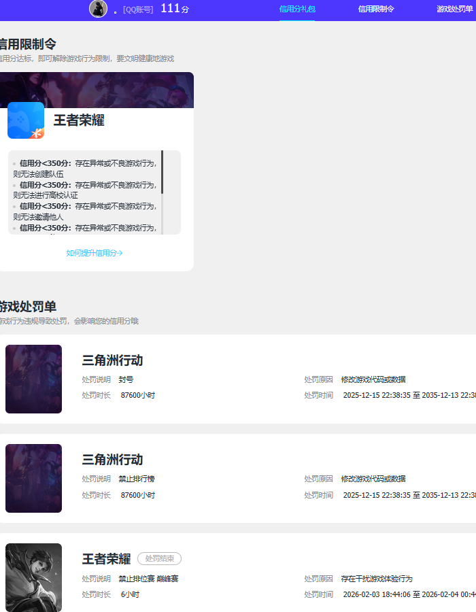476x612 pixels.
Task: Click the 王者荣耀 penalty card title
Action: (107, 558)
